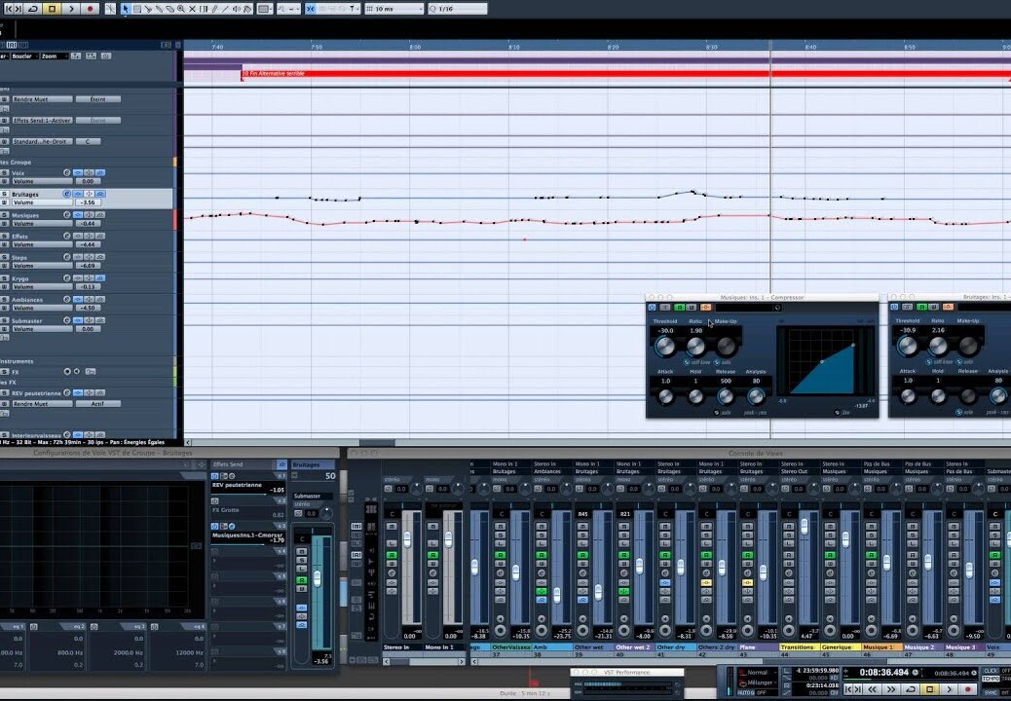Open the 10 ms grid type dropdown
Screen dimensions: 1011x701
click(394, 9)
